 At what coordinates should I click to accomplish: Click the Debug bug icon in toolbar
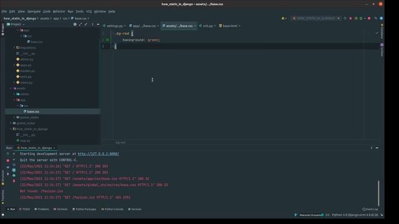[350, 18]
